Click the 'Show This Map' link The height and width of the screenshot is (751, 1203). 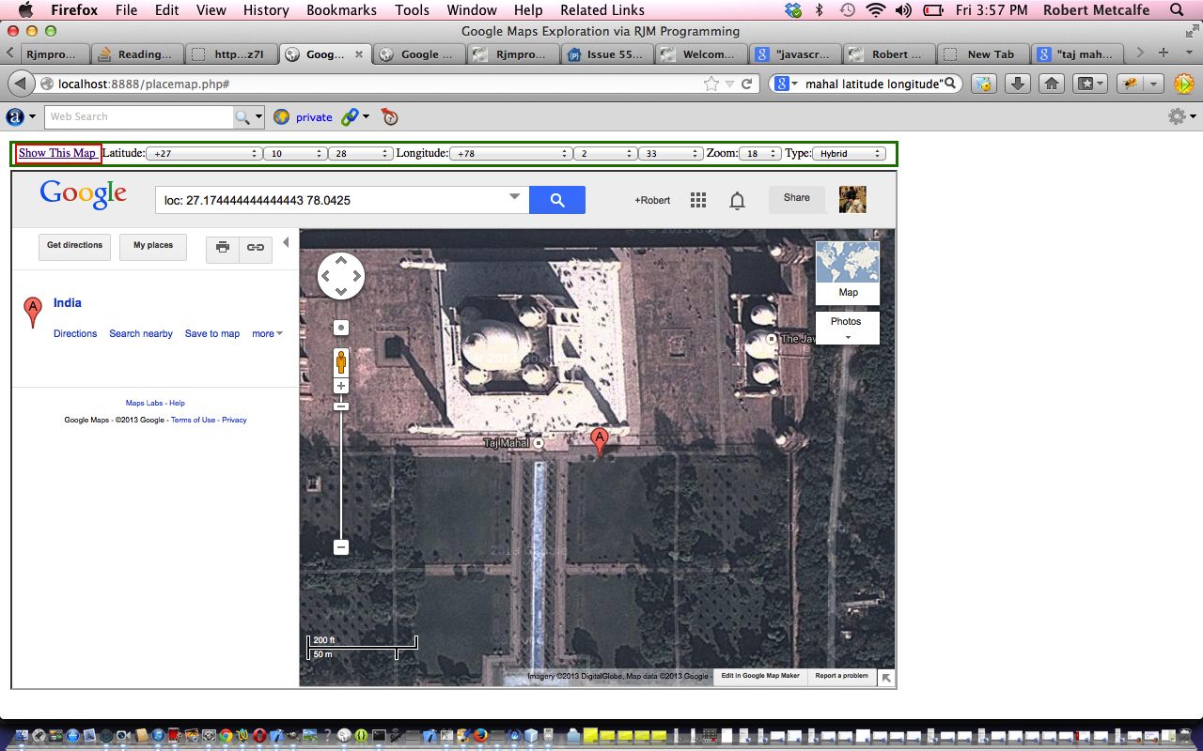pos(57,153)
